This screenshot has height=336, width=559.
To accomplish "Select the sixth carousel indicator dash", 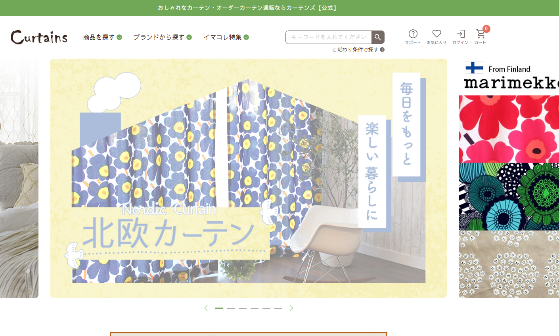I will coord(278,308).
